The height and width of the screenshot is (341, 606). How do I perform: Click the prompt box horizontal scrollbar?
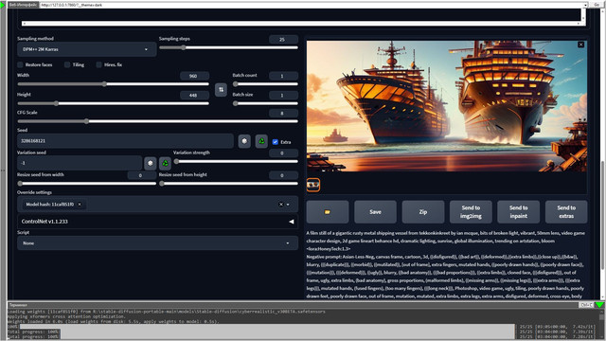(301, 24)
